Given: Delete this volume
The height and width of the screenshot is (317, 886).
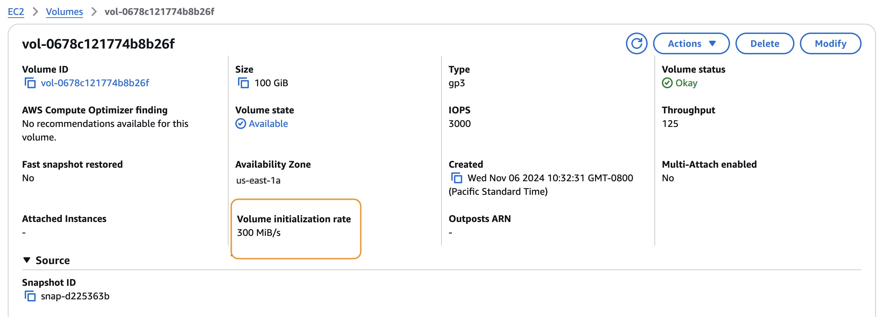Looking at the screenshot, I should (764, 44).
